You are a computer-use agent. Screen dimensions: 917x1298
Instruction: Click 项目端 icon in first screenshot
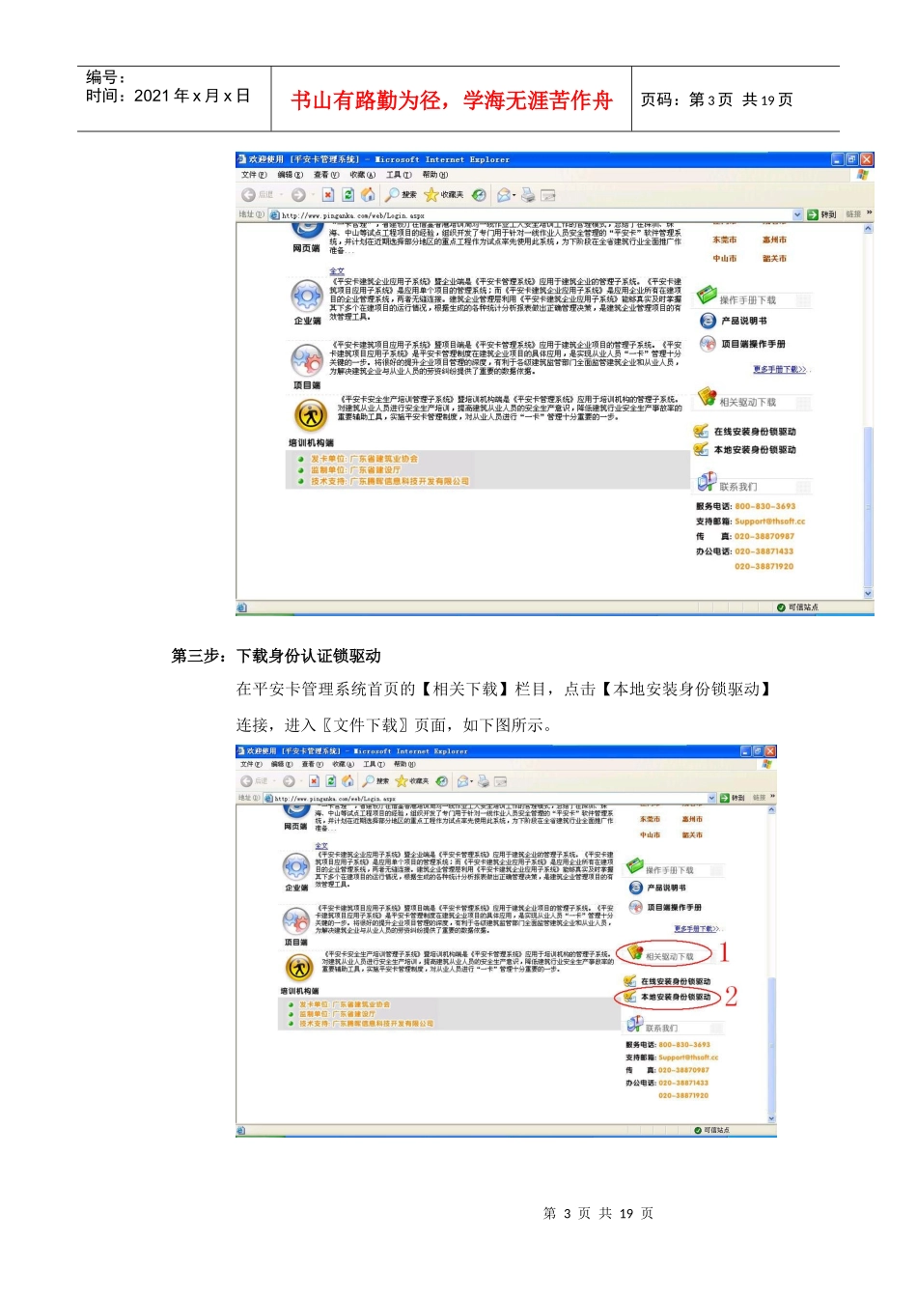(307, 360)
